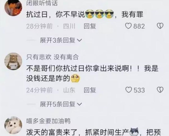Open username 闭眼听情话
The image size is (169, 136).
42,3
